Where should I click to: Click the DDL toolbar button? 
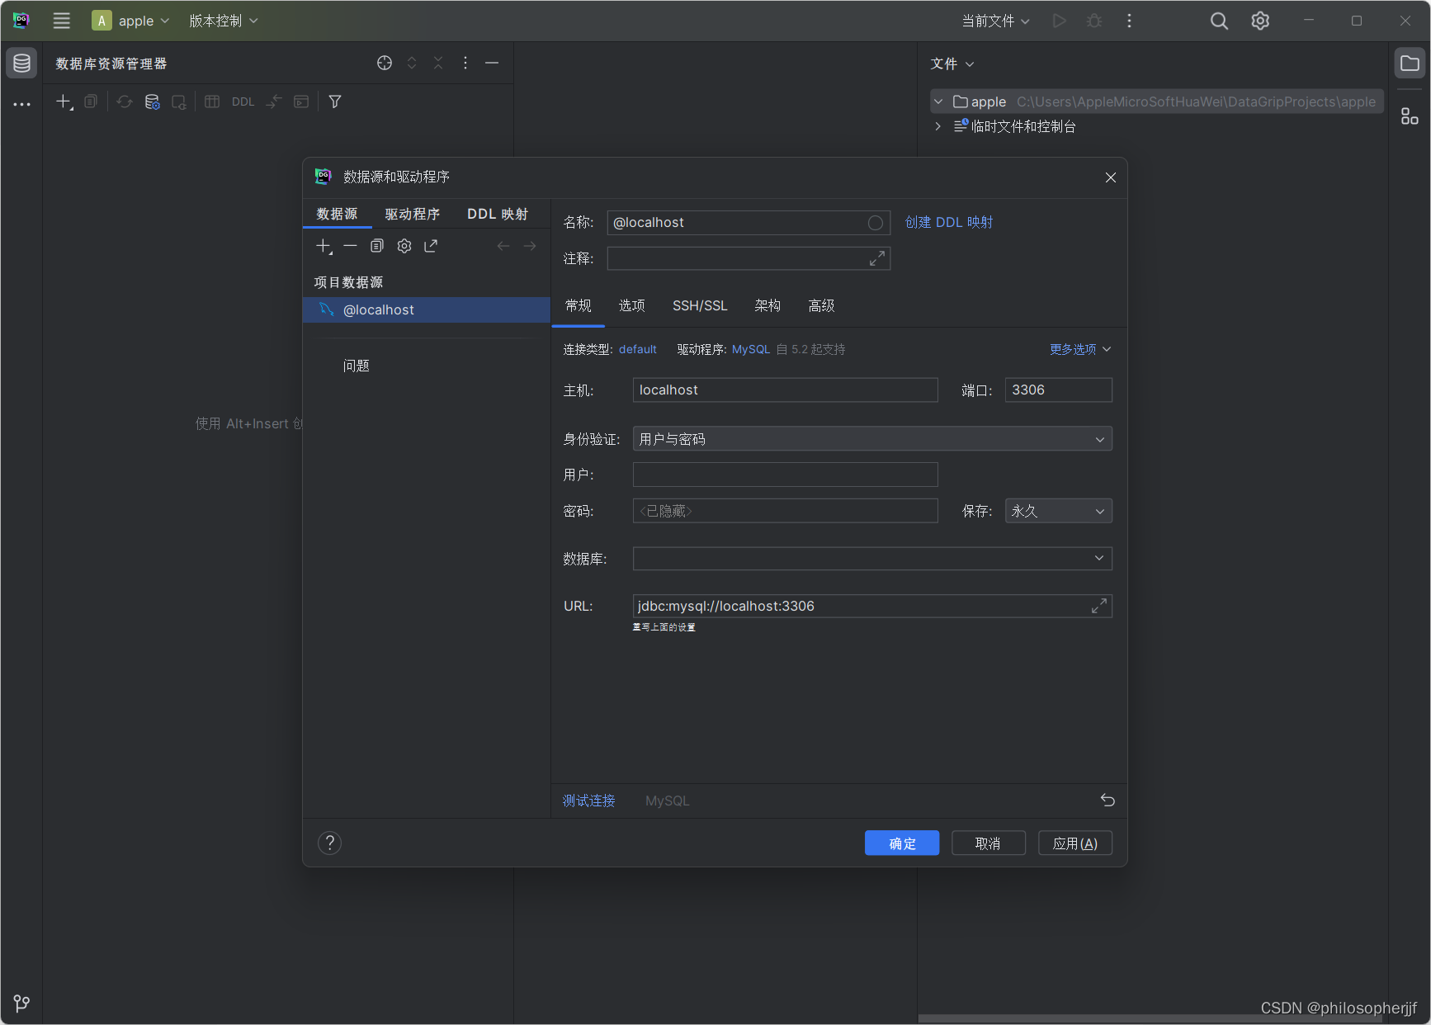click(243, 102)
